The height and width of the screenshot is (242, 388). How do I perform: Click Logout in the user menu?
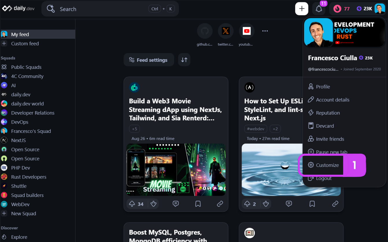coord(344,178)
